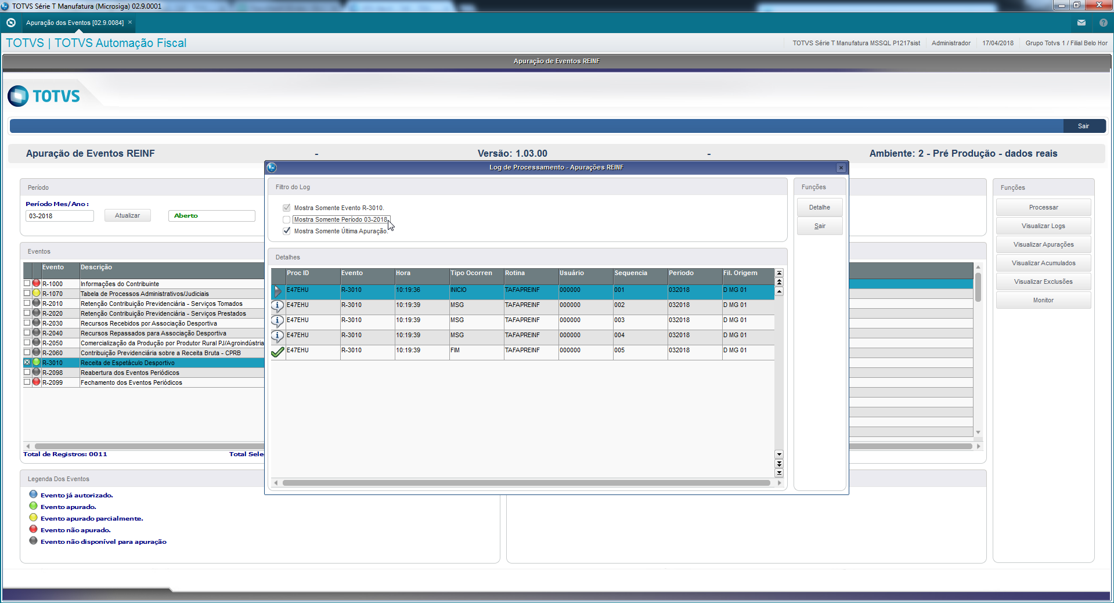Check the R-1000 event checkbox
Screen dimensions: 1114x603
27,283
